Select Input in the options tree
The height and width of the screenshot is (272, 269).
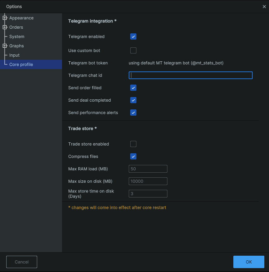coord(14,55)
